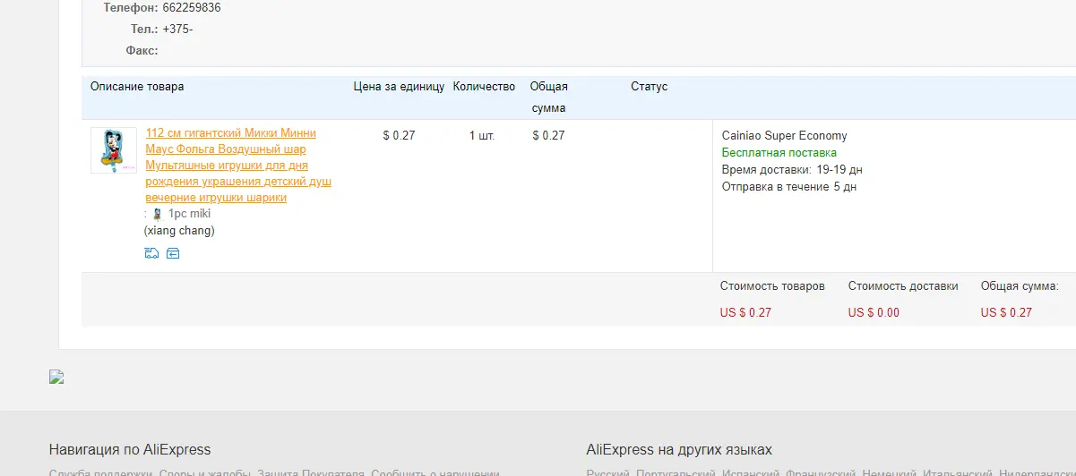
Task: Click the 'US $ 0.00' shipping cost value
Action: (874, 313)
